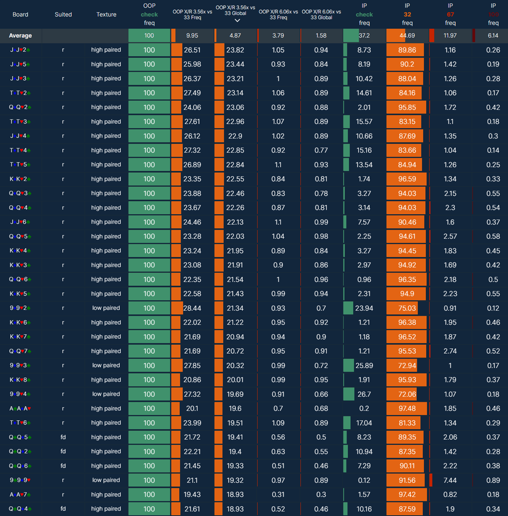Click the IP 67 freq column header

pyautogui.click(x=450, y=14)
